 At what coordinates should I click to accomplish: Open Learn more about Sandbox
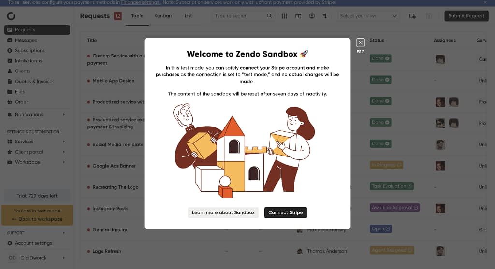223,212
